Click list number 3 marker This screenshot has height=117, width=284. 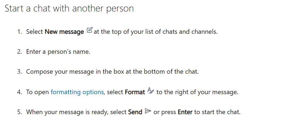point(20,72)
